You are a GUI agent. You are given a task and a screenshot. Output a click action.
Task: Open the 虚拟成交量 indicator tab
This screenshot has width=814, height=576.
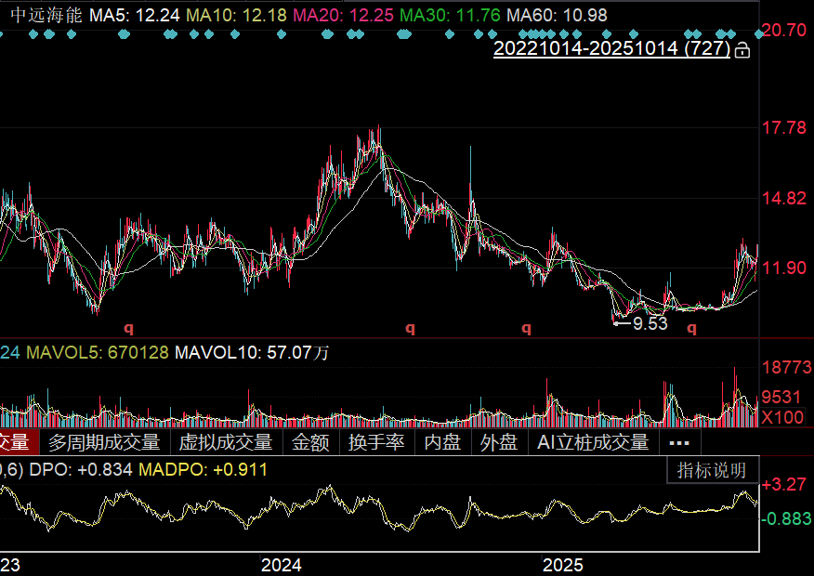click(x=226, y=443)
